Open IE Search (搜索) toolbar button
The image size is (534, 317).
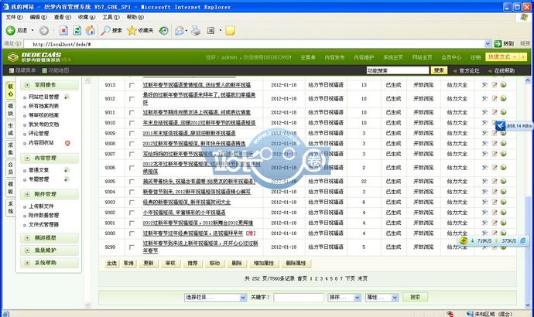(111, 31)
